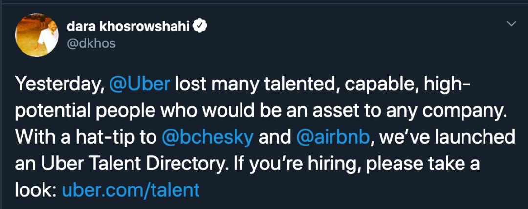
Task: Open the tweet options chevron menu
Action: 511,24
